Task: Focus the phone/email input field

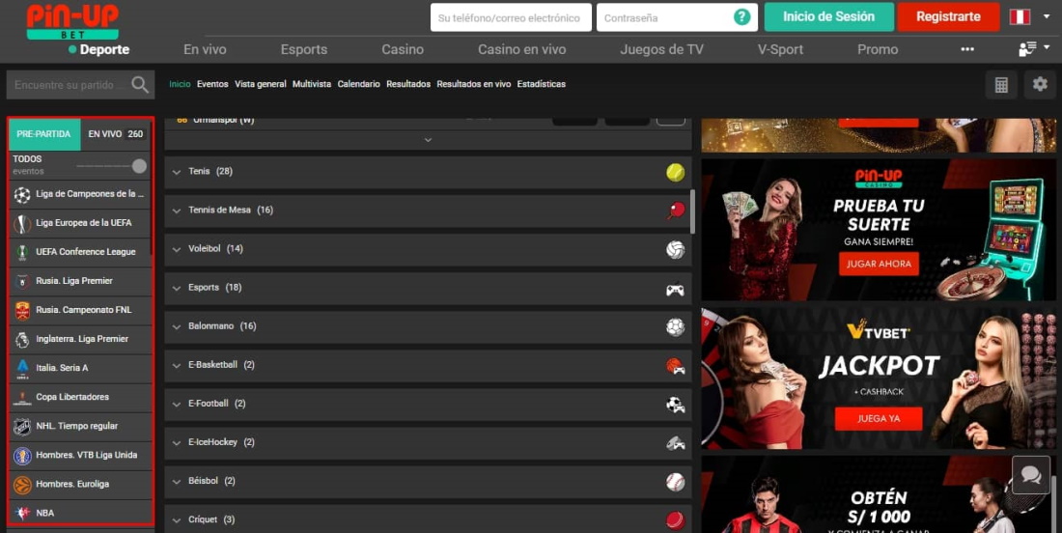Action: point(512,17)
